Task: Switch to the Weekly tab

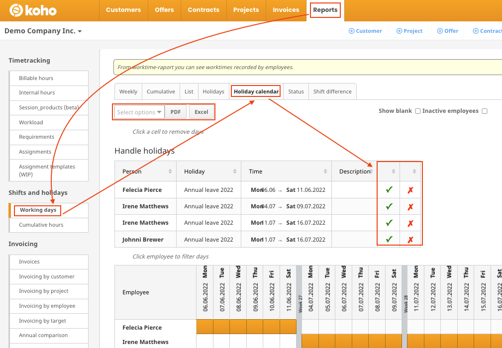Action: click(128, 91)
